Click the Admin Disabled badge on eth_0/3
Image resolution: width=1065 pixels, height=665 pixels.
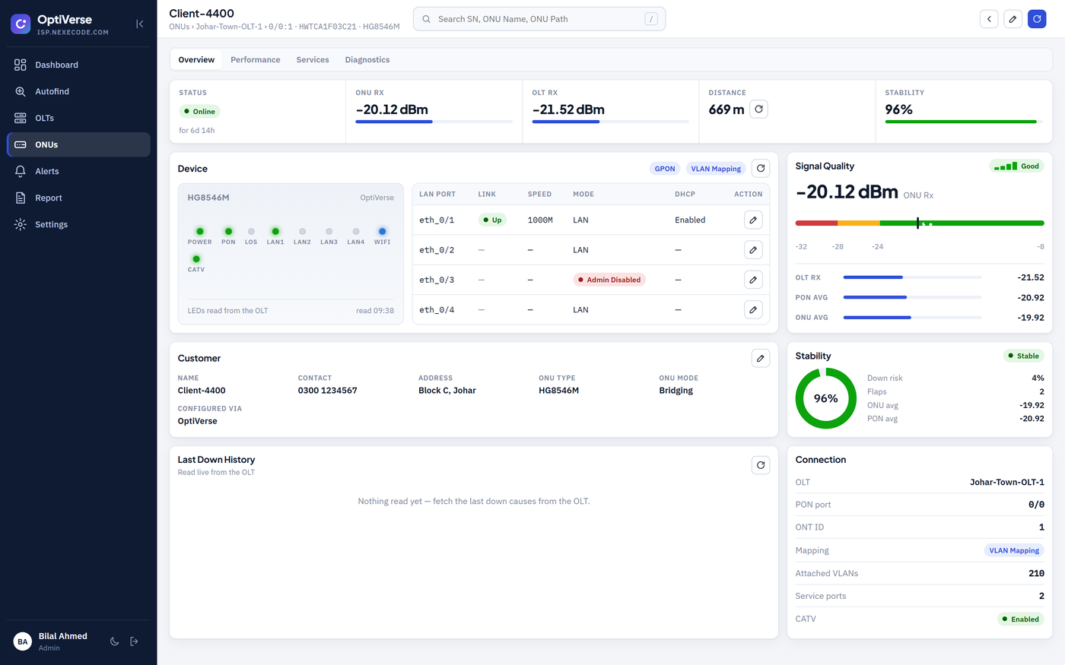609,280
